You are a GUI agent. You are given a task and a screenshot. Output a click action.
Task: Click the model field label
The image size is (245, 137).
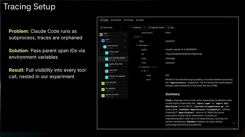pyautogui.click(x=144, y=50)
